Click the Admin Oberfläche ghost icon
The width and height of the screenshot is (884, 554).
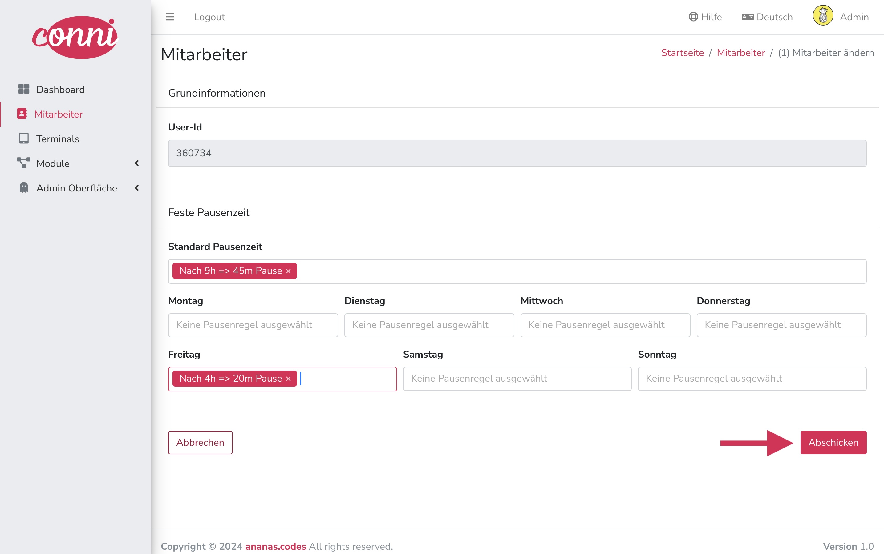click(x=24, y=187)
